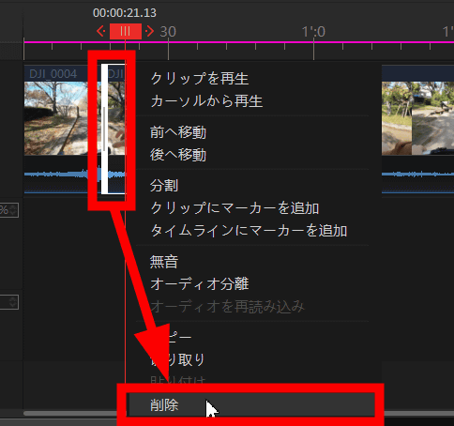The height and width of the screenshot is (426, 454).
Task: Select the narrow selected clip under playhead
Action: [113, 129]
